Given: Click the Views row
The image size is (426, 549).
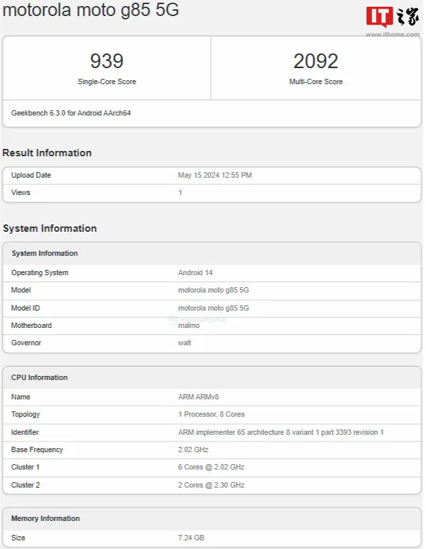Looking at the screenshot, I should 212,192.
